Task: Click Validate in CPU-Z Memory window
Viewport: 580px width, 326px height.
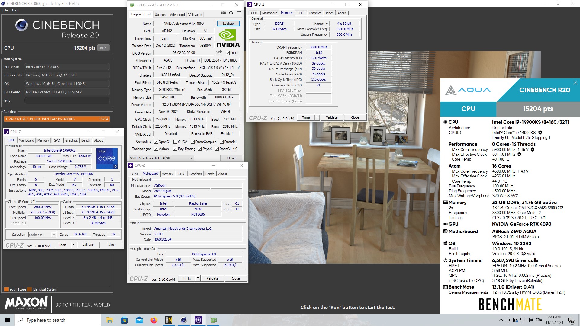Action: click(332, 117)
